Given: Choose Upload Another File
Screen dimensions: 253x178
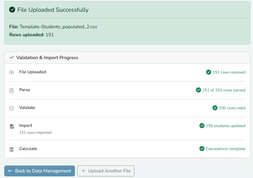Looking at the screenshot, I should [x=106, y=171].
